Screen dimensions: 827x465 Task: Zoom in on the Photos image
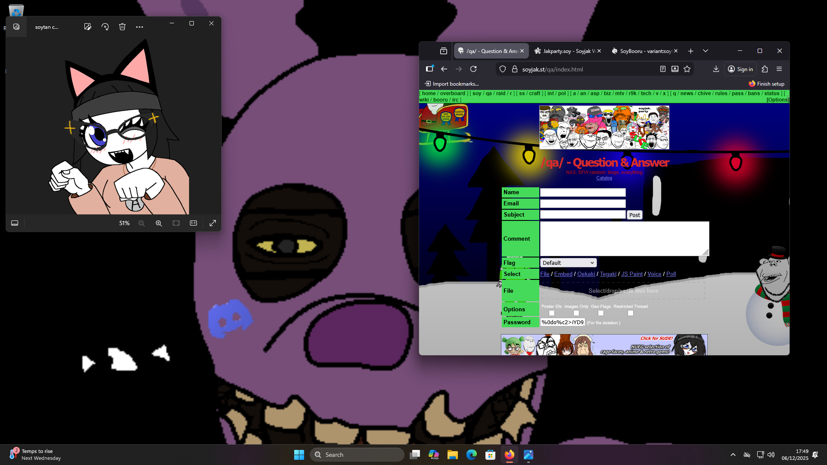pyautogui.click(x=159, y=223)
